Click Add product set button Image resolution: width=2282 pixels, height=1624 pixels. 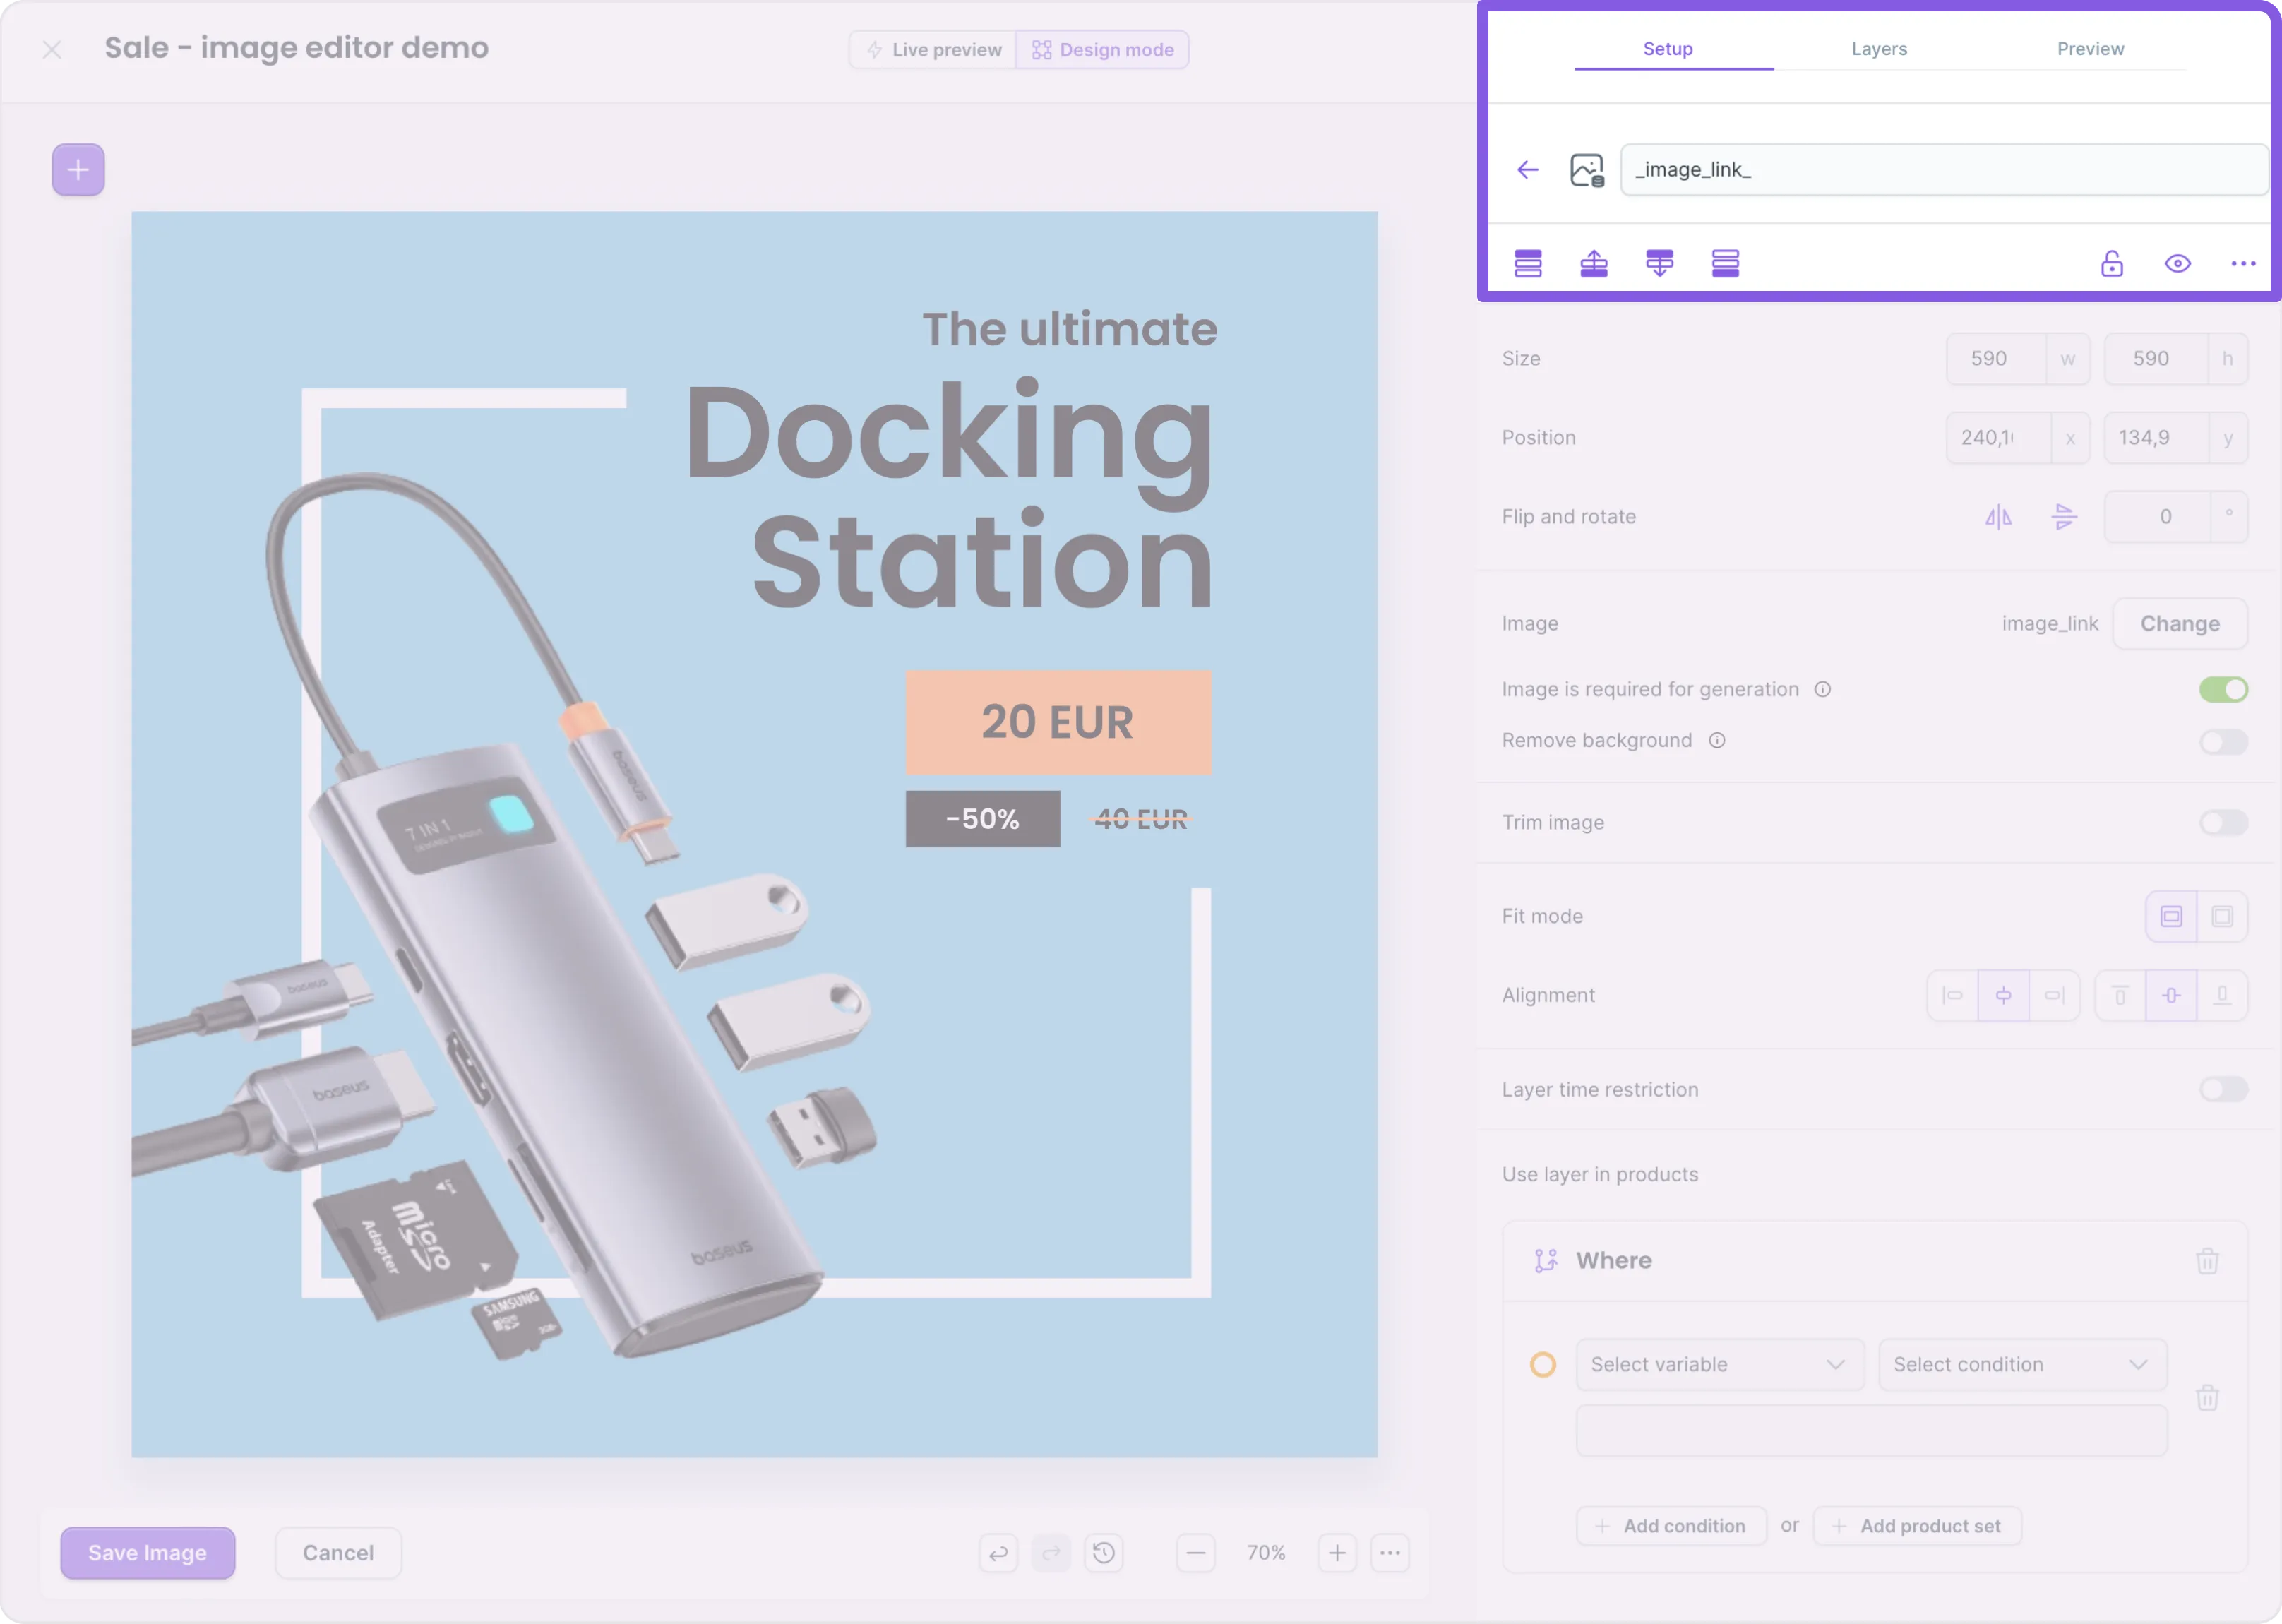[1917, 1527]
